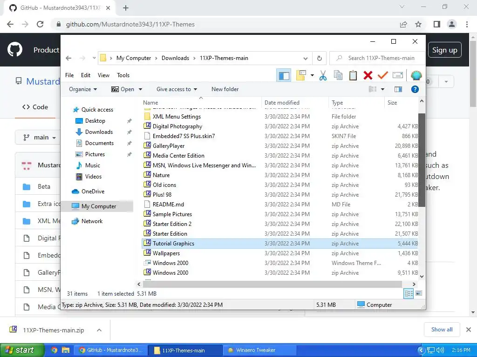Viewport: 477px width, 357px height.
Task: Open the Chrome profile avatar icon
Action: [x=452, y=24]
